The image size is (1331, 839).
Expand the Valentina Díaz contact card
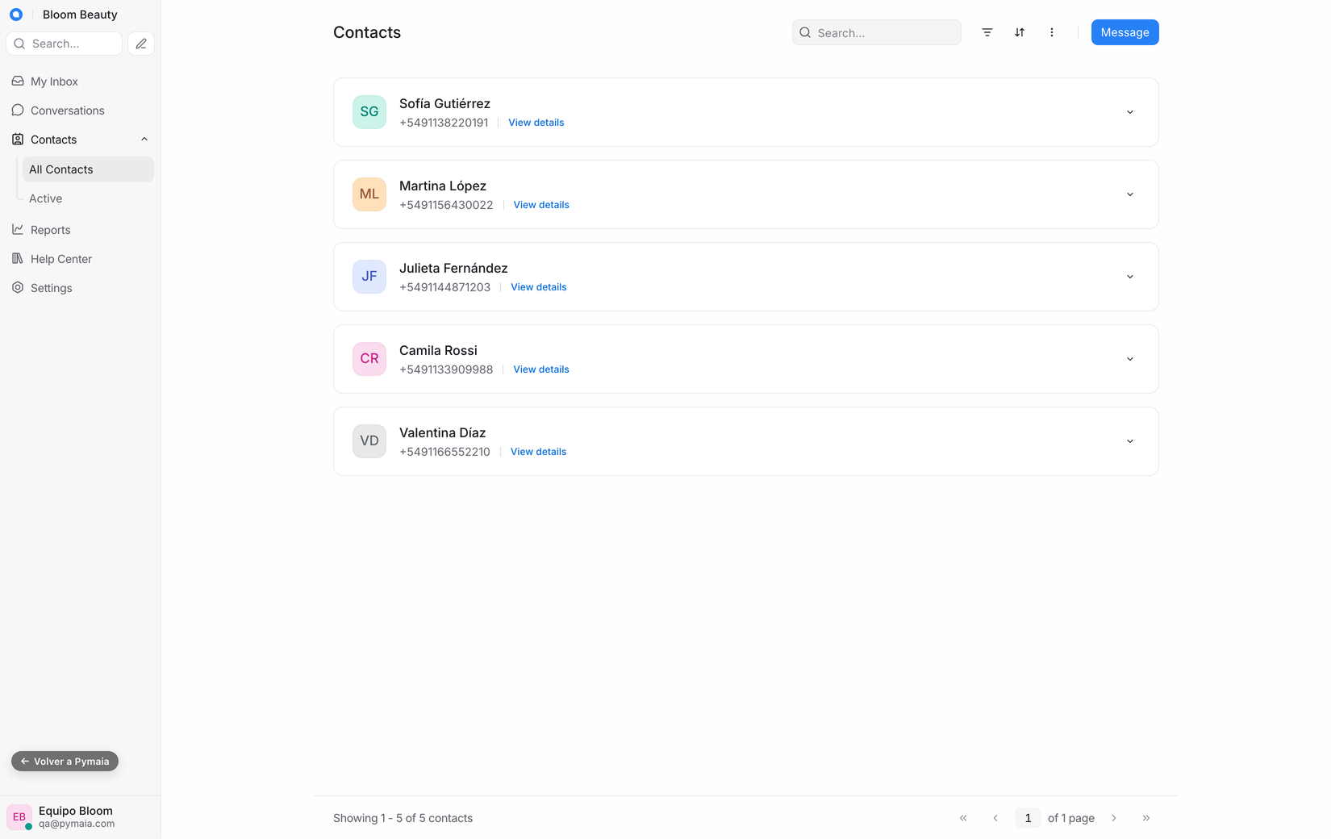pos(1130,441)
